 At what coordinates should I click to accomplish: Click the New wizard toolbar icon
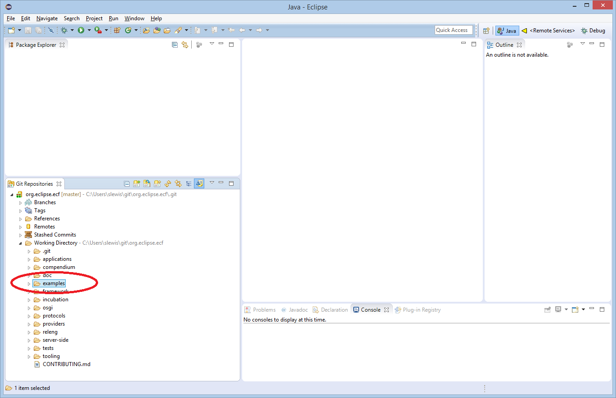click(x=11, y=30)
